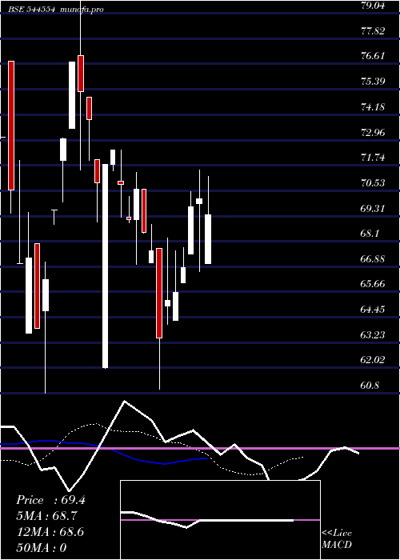Screen dimensions: 400x560
Task: Click the 5MA : 68.7 readout
Action: click(x=47, y=516)
